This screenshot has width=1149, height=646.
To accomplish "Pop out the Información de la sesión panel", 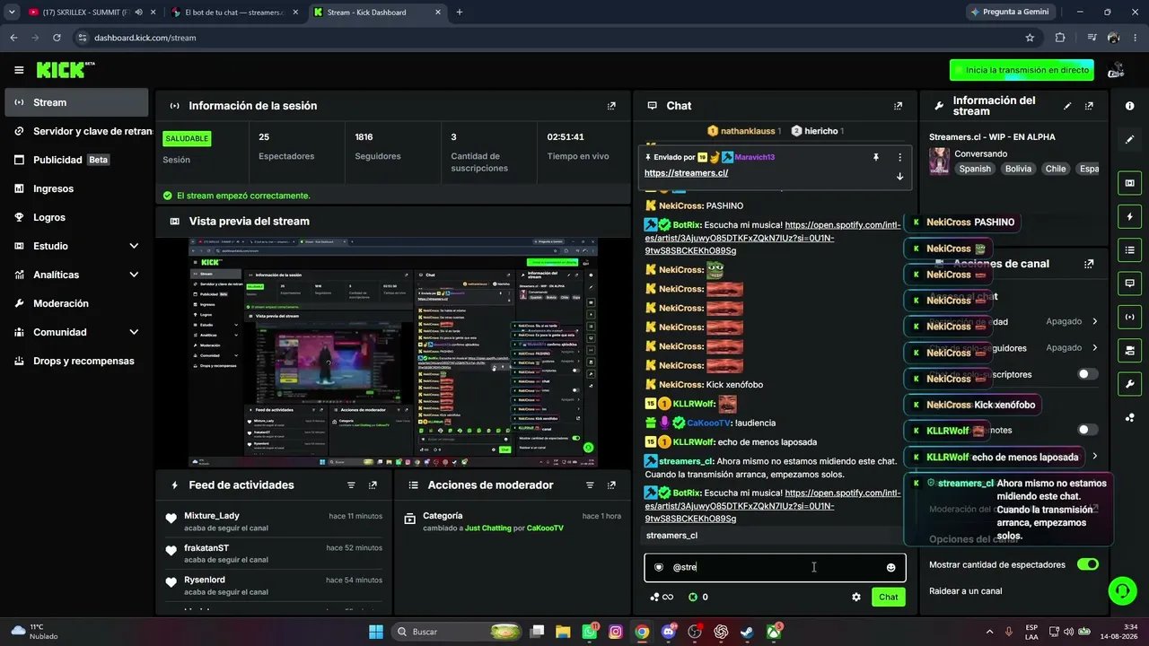I will tap(611, 106).
